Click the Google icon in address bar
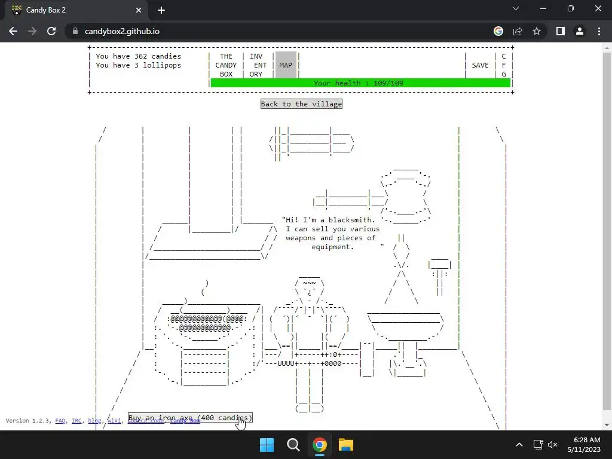Image resolution: width=612 pixels, height=459 pixels. pos(498,31)
